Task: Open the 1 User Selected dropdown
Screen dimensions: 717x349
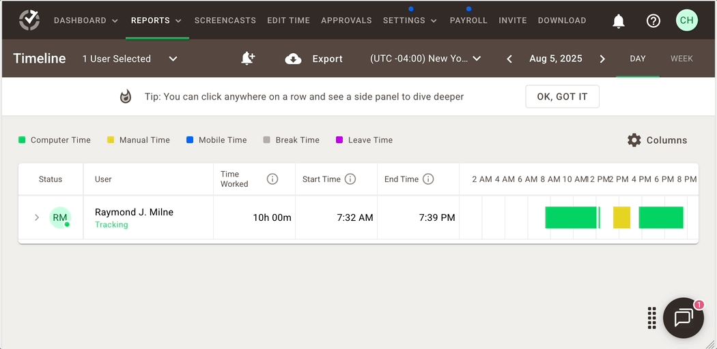Action: (x=130, y=59)
